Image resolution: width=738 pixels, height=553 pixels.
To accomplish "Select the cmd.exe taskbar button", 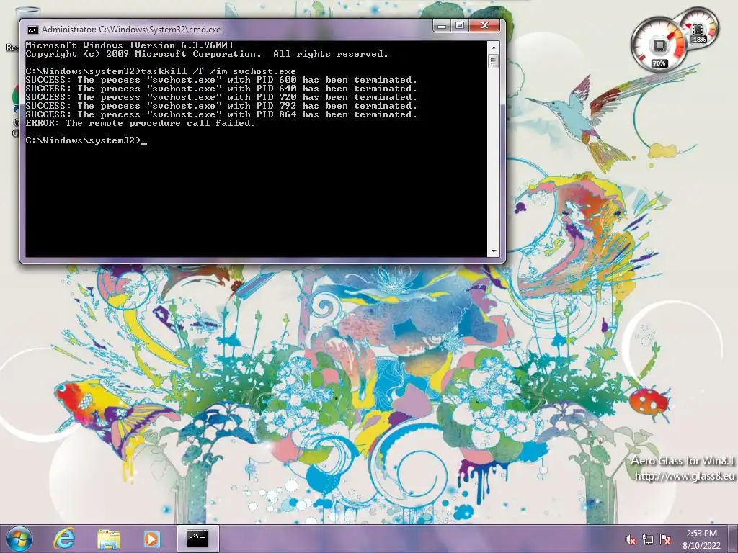I will (x=197, y=539).
